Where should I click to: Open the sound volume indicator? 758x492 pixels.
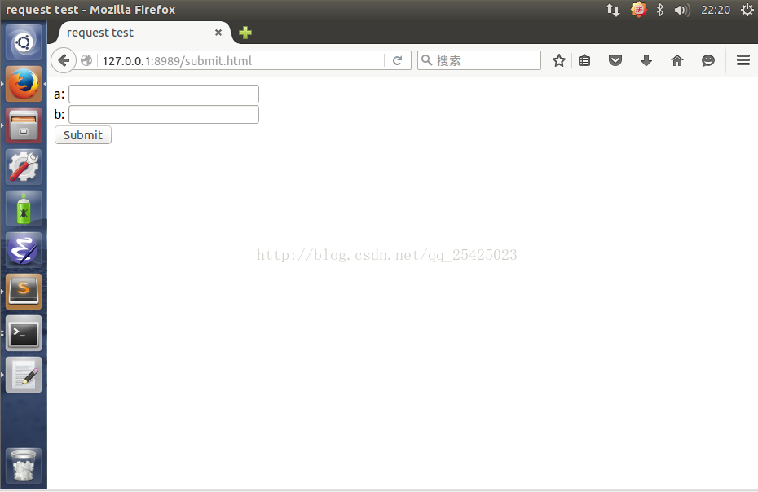(682, 10)
